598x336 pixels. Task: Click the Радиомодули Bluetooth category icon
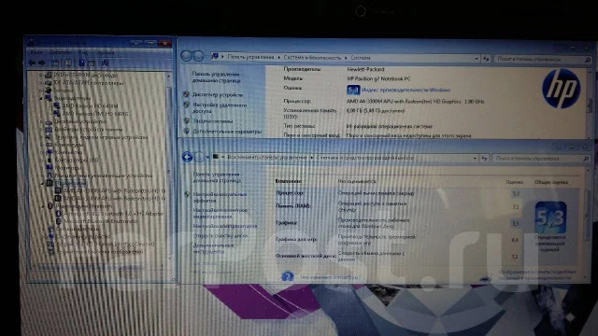(50, 205)
